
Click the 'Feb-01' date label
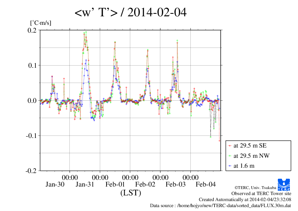click(115, 184)
